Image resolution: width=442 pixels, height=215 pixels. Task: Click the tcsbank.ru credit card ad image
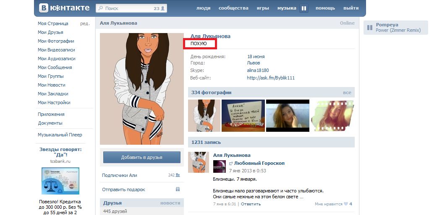pos(60,181)
